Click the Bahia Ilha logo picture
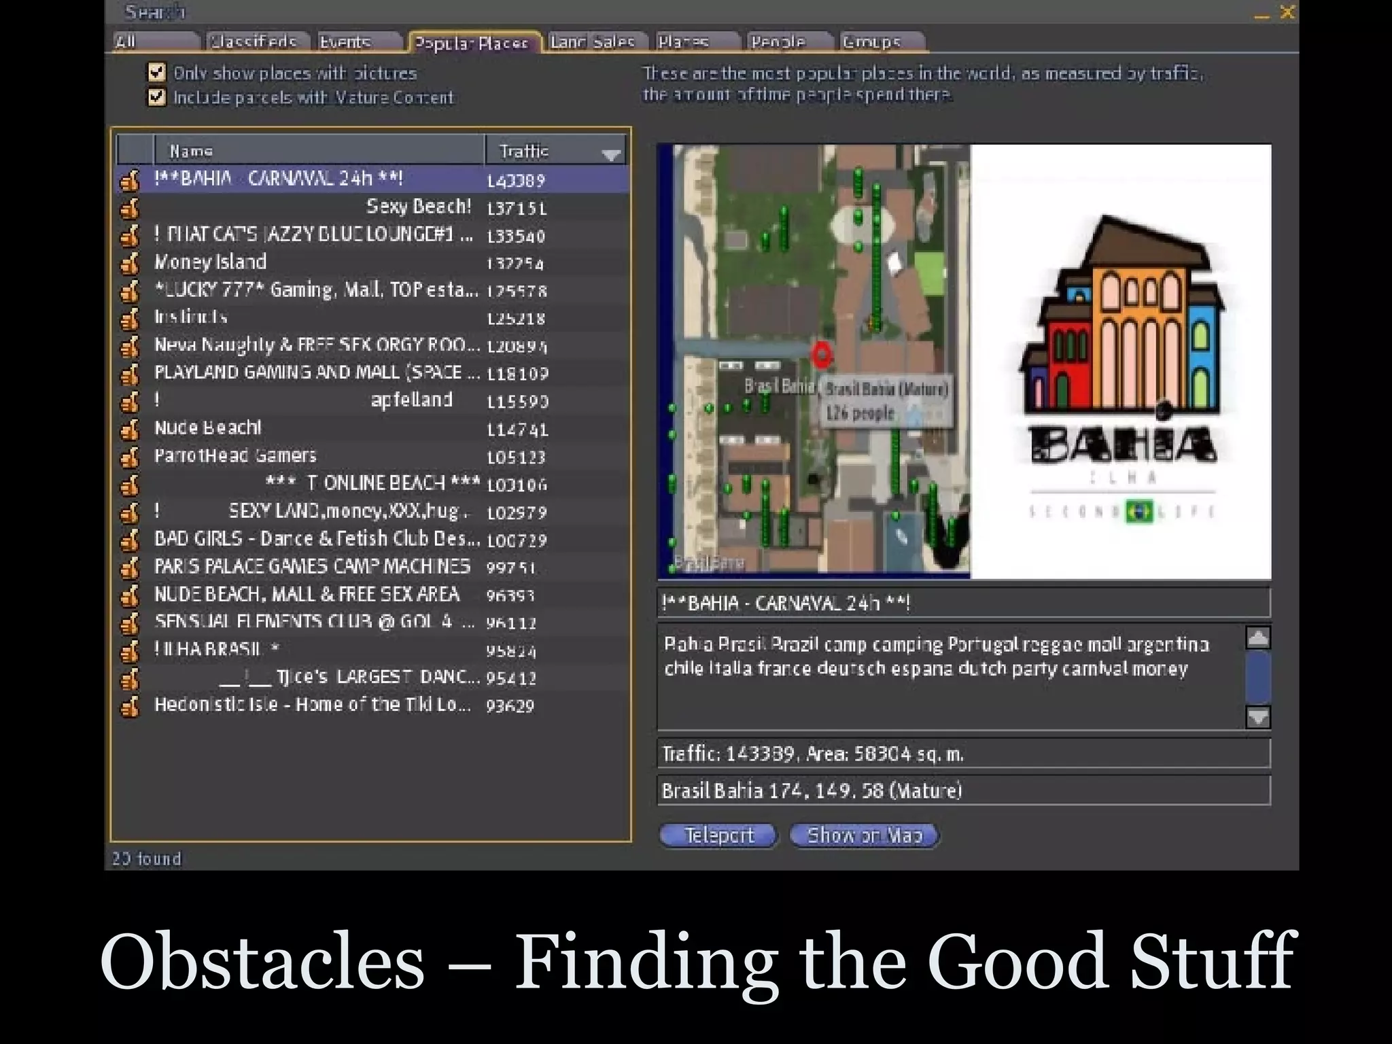The height and width of the screenshot is (1044, 1392). click(x=1121, y=362)
